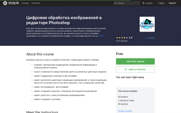Viewport: 181px width, 113px height.
Task: Click the '12 lessons' text
Action: (x=123, y=97)
